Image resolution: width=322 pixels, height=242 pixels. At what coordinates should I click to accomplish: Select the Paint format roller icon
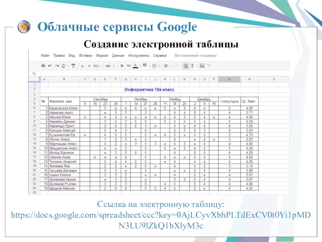[x=73, y=66]
